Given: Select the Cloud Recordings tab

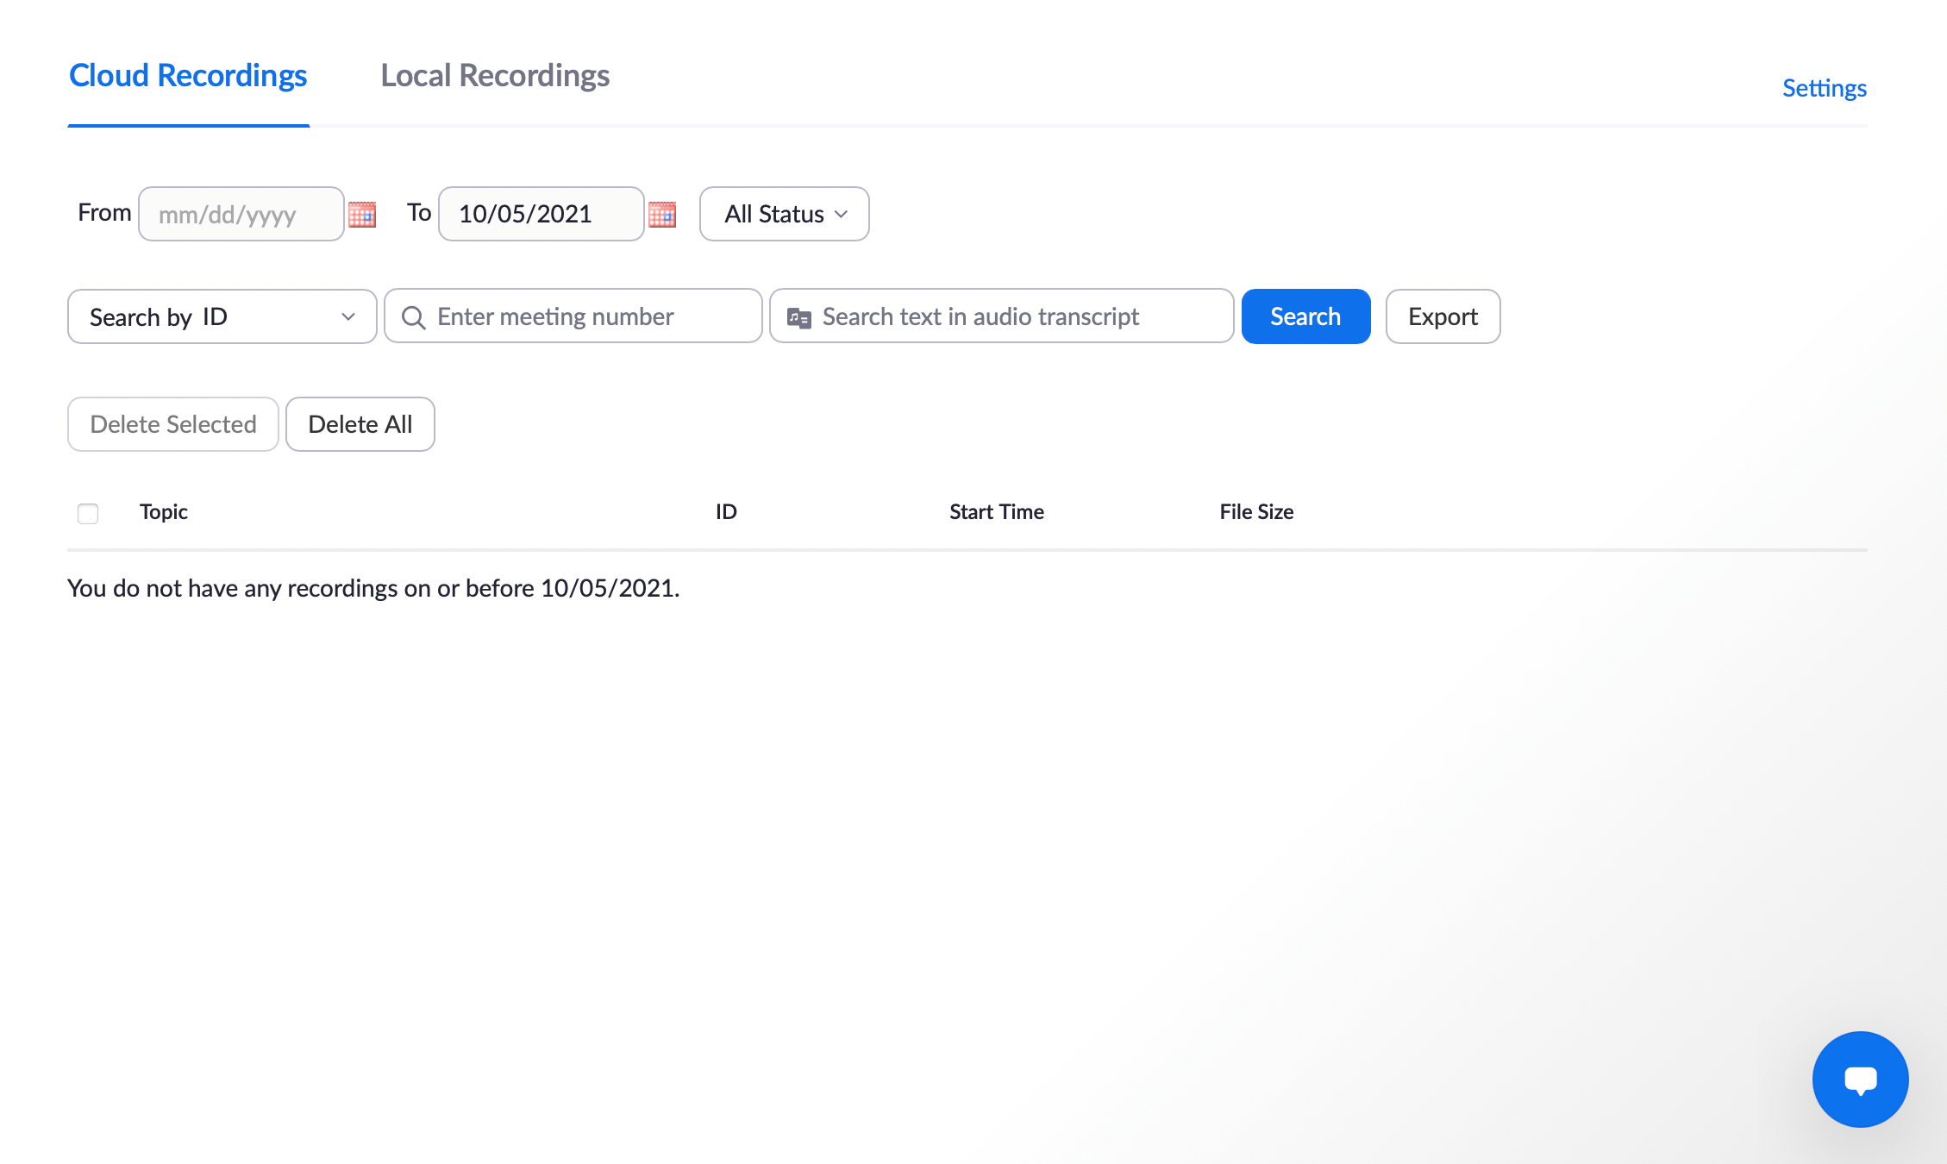Looking at the screenshot, I should (x=187, y=76).
